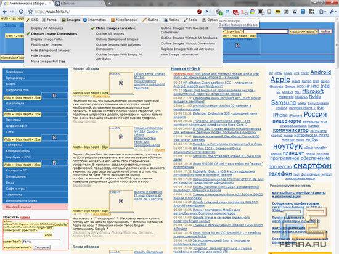Viewport: 339px width, 254px height.
Task: Open Процессоры in the left navigation
Action: pyautogui.click(x=35, y=78)
